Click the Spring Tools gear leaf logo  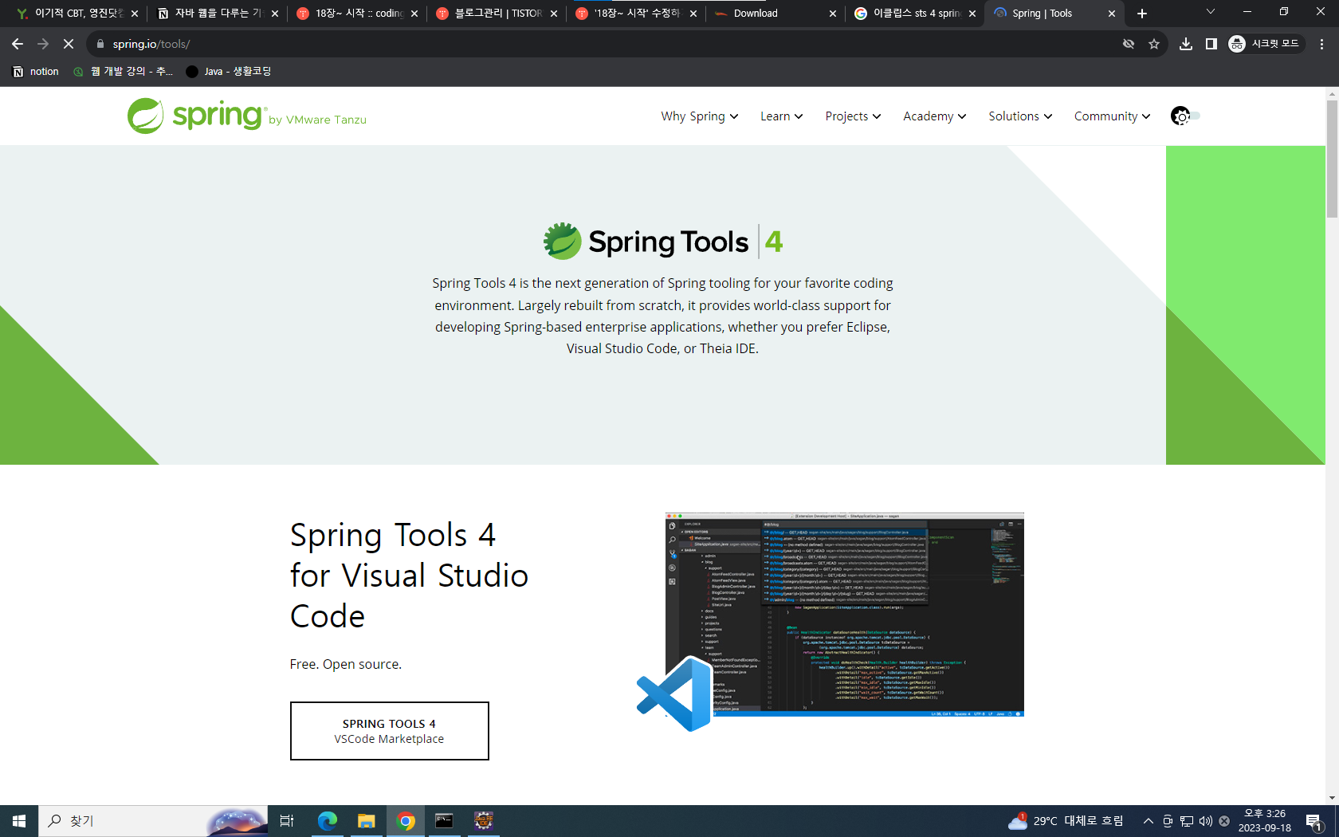coord(563,241)
